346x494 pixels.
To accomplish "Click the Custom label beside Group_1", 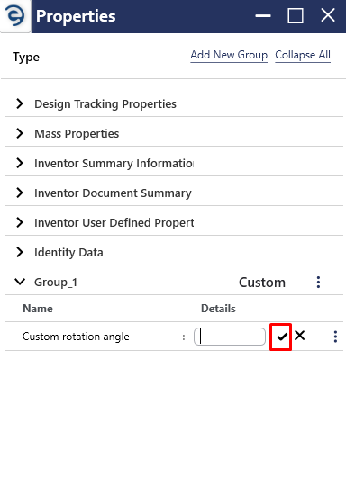I will (x=262, y=283).
